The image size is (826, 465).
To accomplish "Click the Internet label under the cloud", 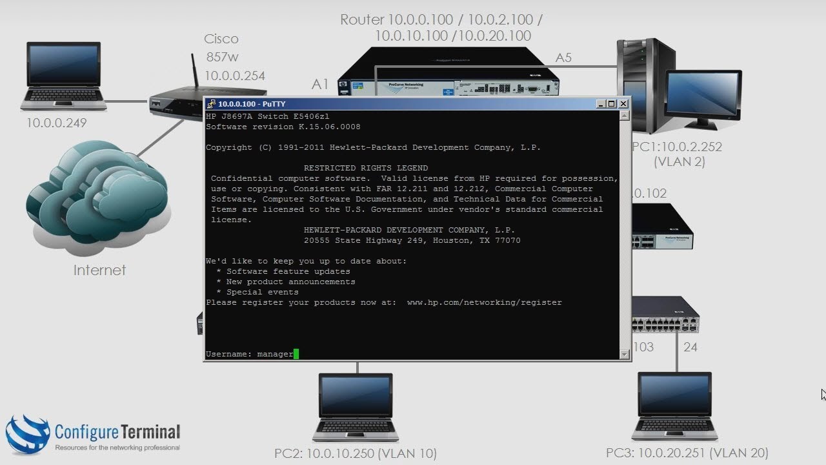I will tap(99, 270).
